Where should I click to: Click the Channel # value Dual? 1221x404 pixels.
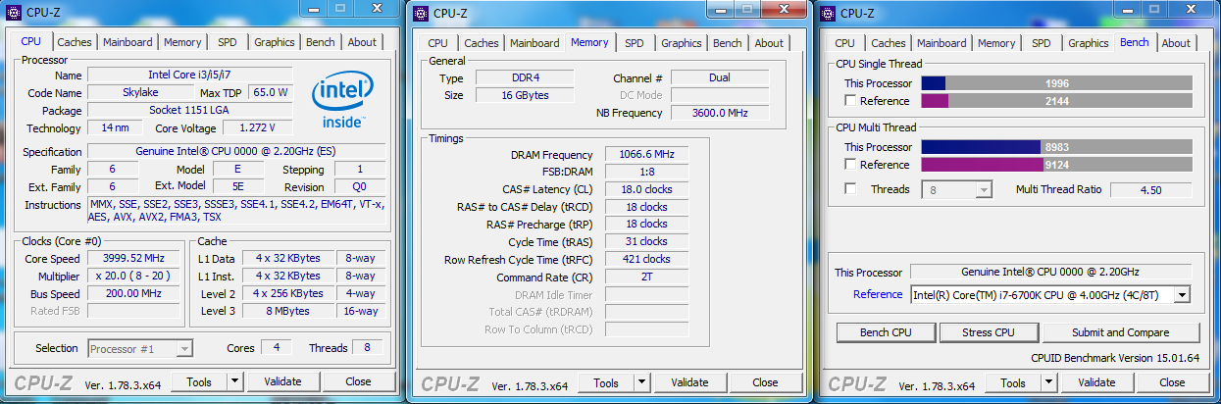pos(719,78)
